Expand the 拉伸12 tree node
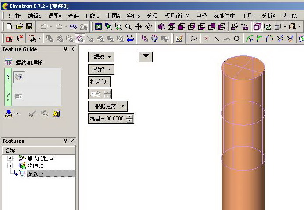 pyautogui.click(x=10, y=166)
